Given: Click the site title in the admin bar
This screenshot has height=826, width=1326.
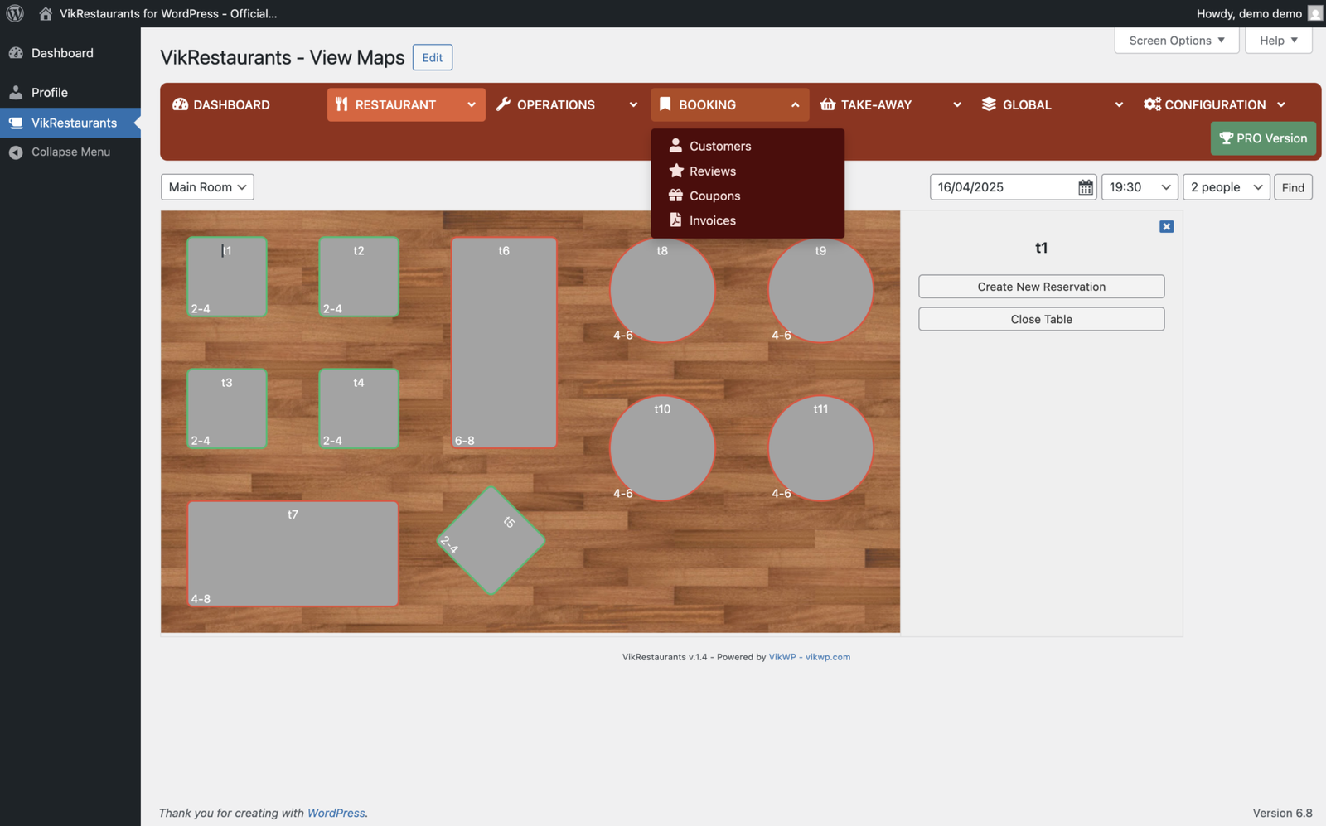Looking at the screenshot, I should 168,13.
